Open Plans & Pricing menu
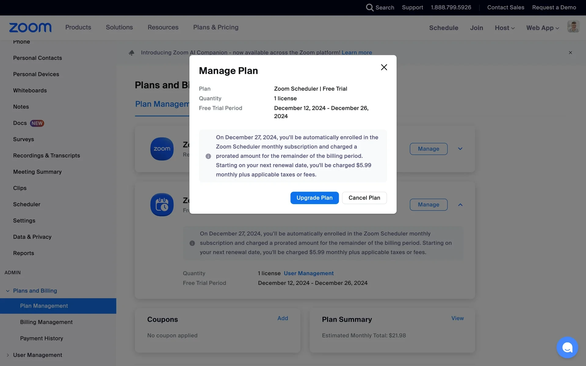The image size is (586, 366). pos(216,27)
